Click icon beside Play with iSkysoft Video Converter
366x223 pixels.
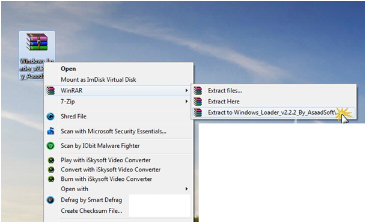(x=51, y=160)
